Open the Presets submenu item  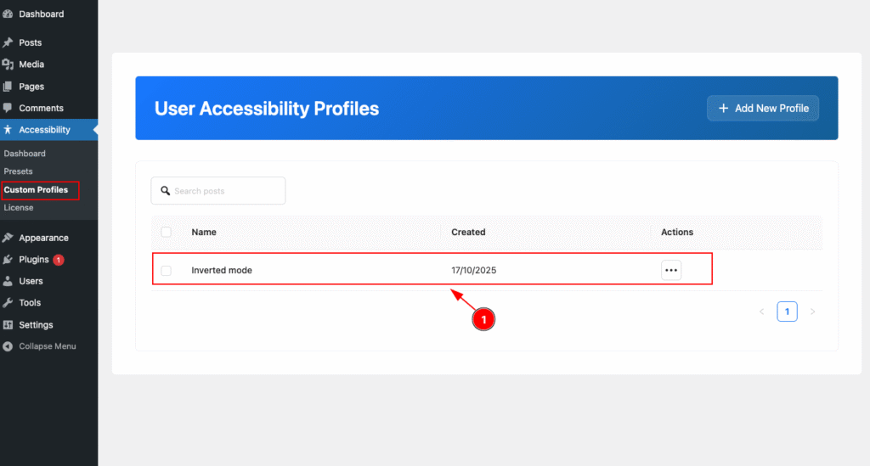point(19,171)
